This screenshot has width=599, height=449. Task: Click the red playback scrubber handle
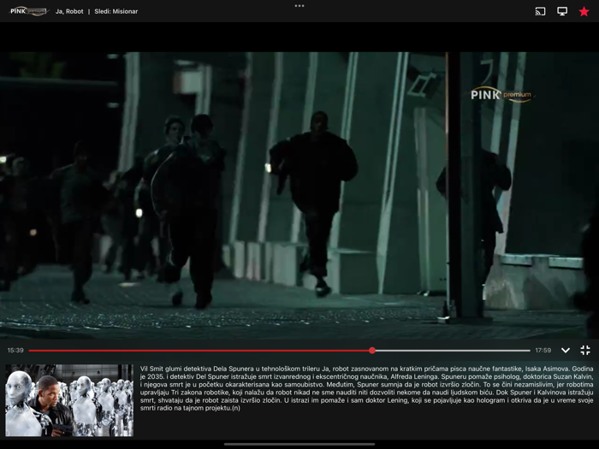(372, 350)
